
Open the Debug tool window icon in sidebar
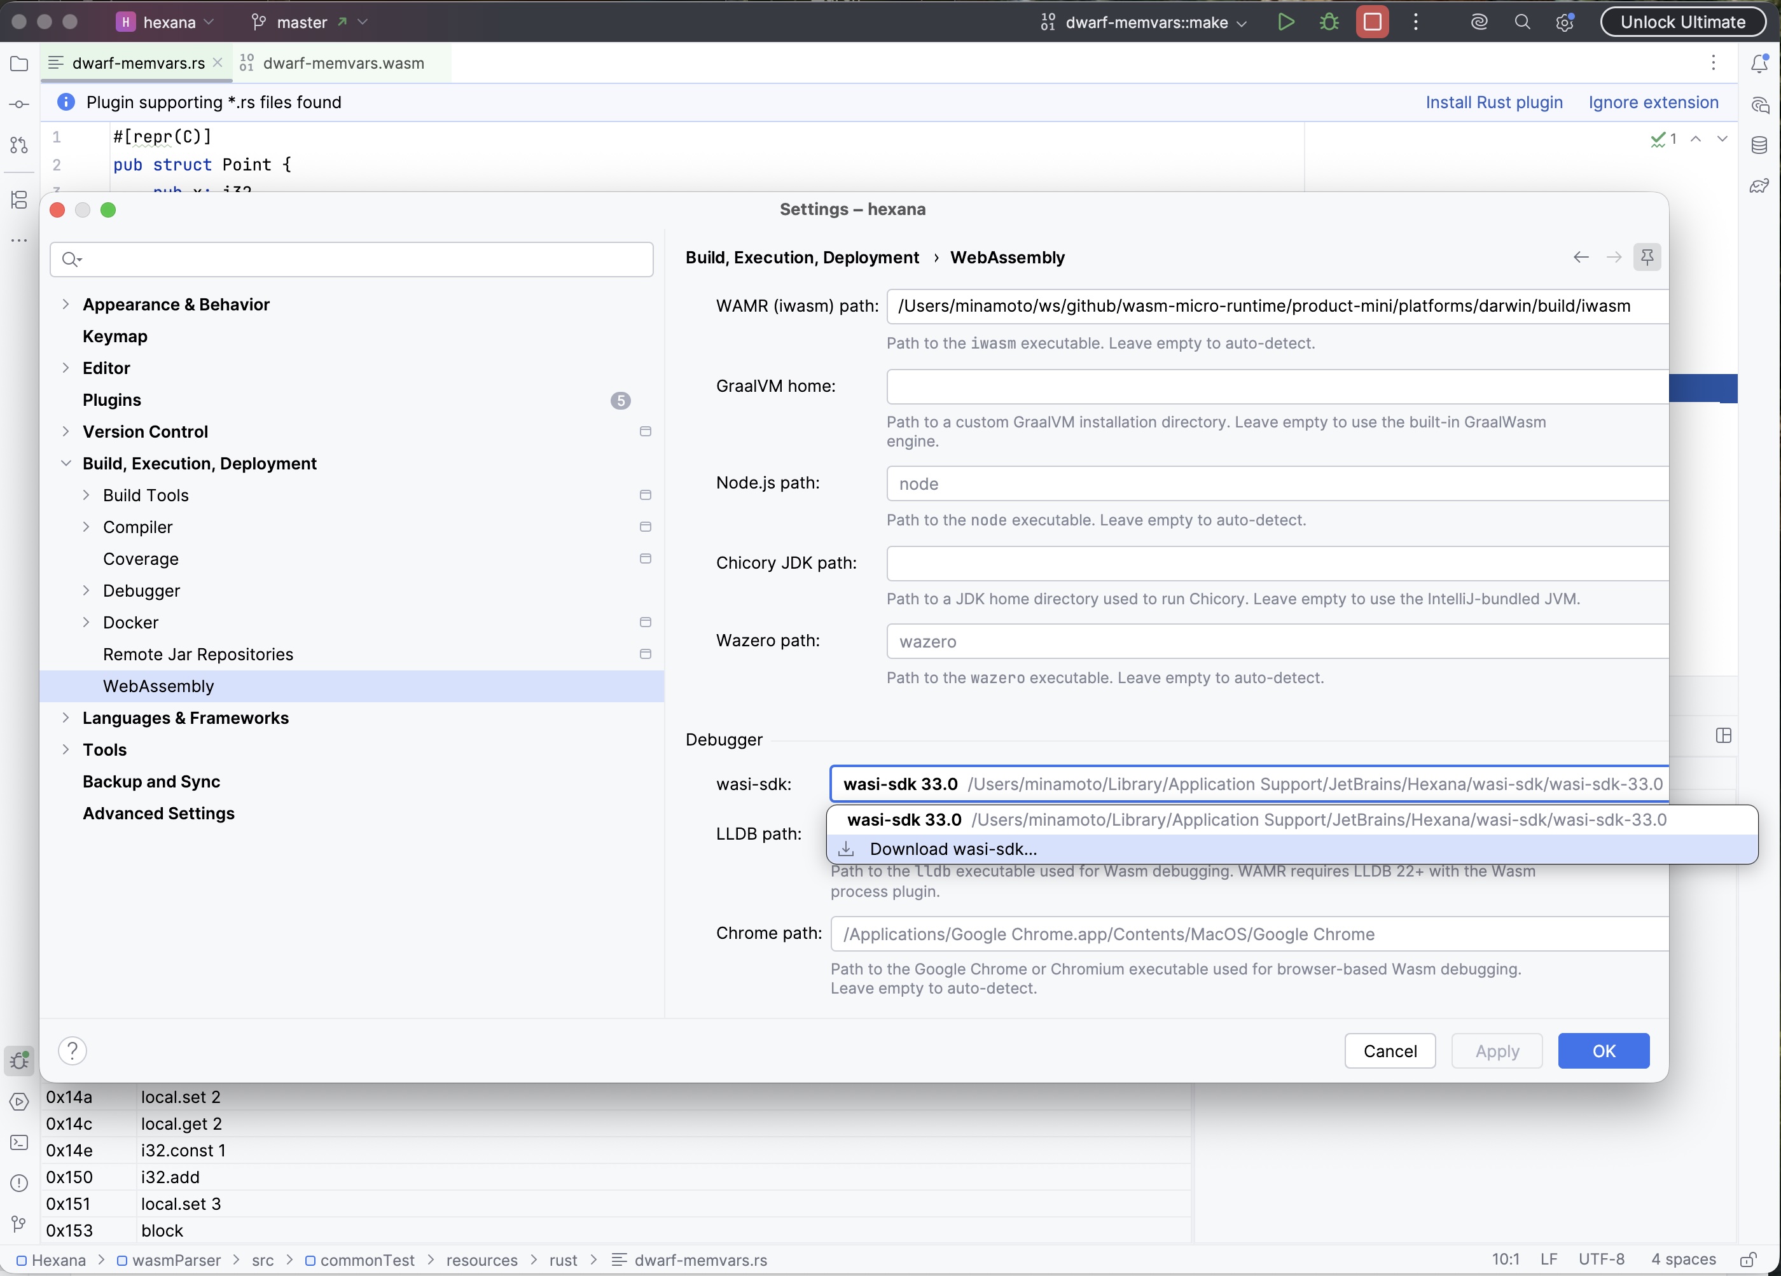20,1061
